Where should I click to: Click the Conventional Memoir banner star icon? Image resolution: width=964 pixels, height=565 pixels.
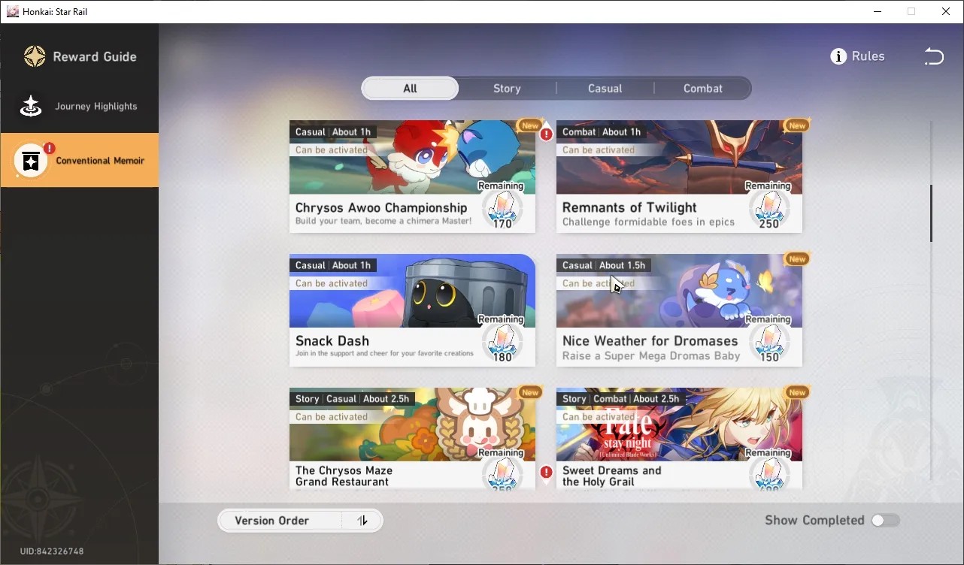click(x=31, y=161)
